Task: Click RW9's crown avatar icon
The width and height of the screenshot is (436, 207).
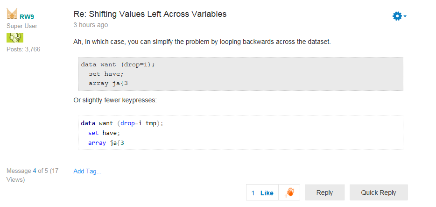Action: click(x=12, y=15)
